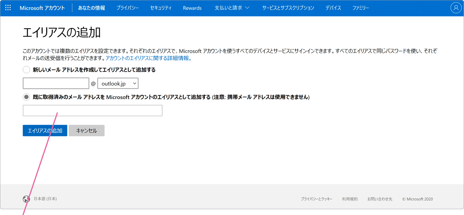Expand the 支払いと請求 menu
Viewport: 464px width, 215px height.
click(232, 8)
